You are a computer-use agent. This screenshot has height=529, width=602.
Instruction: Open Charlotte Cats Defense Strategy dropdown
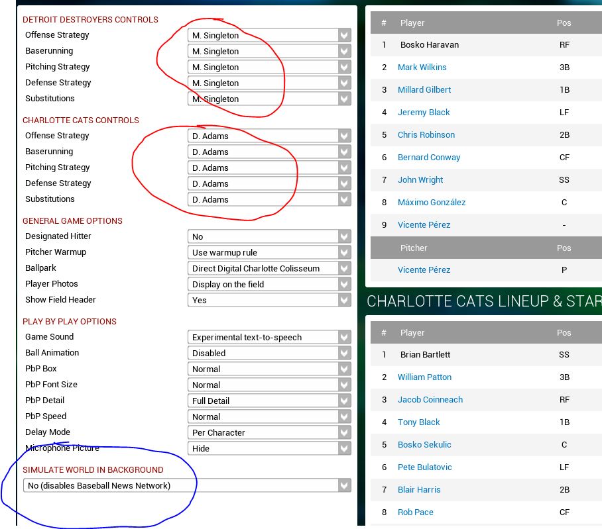(x=269, y=183)
